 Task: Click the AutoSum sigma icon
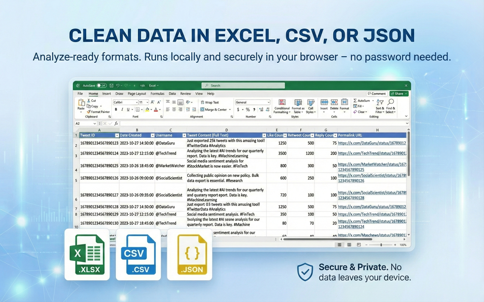click(x=355, y=101)
